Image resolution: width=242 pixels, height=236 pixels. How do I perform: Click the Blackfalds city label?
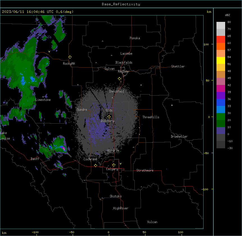tap(124, 63)
